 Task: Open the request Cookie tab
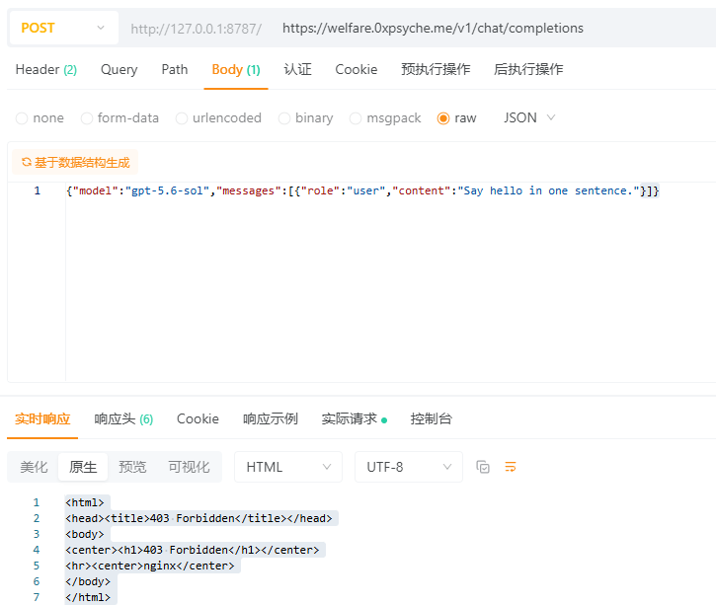[357, 69]
